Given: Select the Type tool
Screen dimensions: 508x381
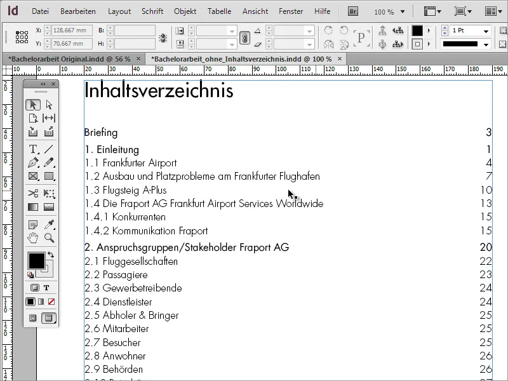Looking at the screenshot, I should pyautogui.click(x=33, y=149).
